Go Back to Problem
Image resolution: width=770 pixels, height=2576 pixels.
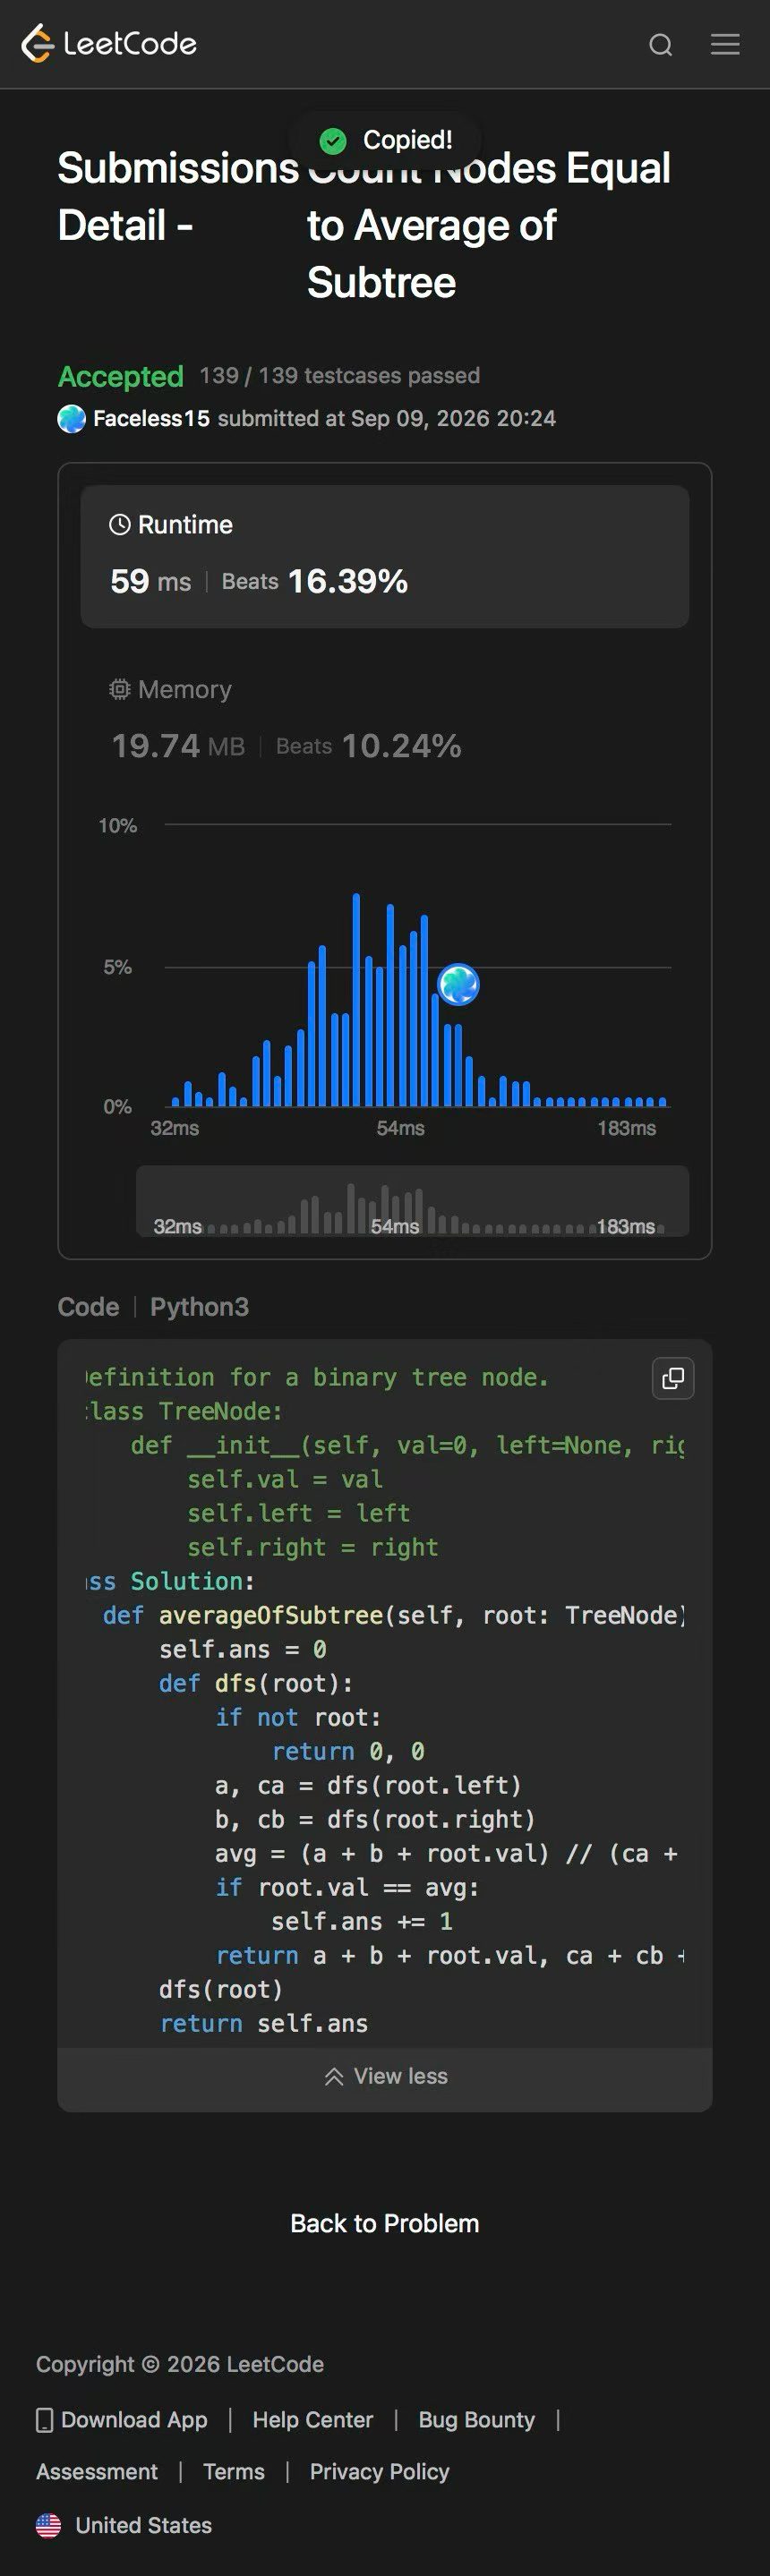(x=385, y=2223)
